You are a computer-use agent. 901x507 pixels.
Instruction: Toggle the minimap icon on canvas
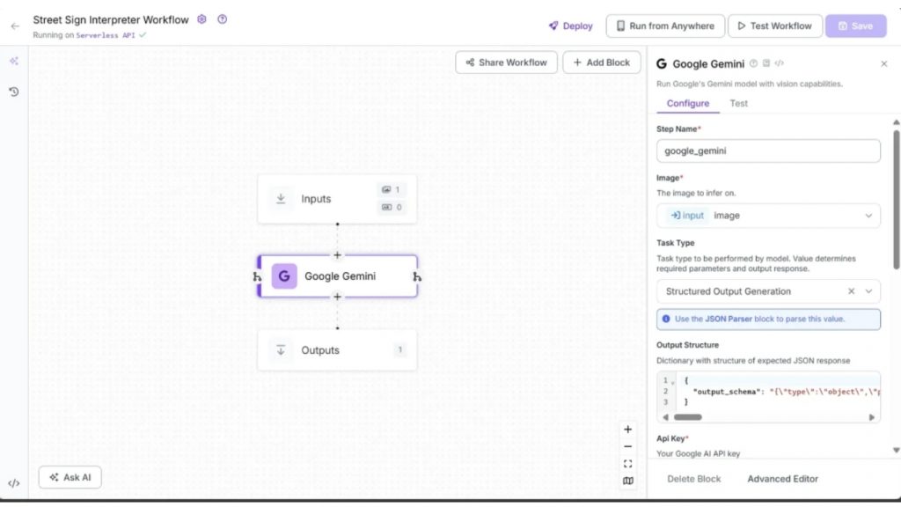[627, 481]
